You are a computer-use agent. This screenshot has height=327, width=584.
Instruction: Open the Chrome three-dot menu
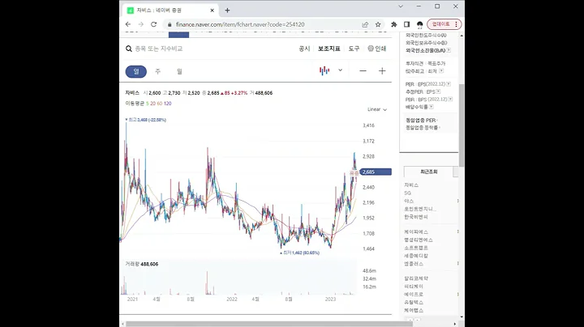[457, 24]
